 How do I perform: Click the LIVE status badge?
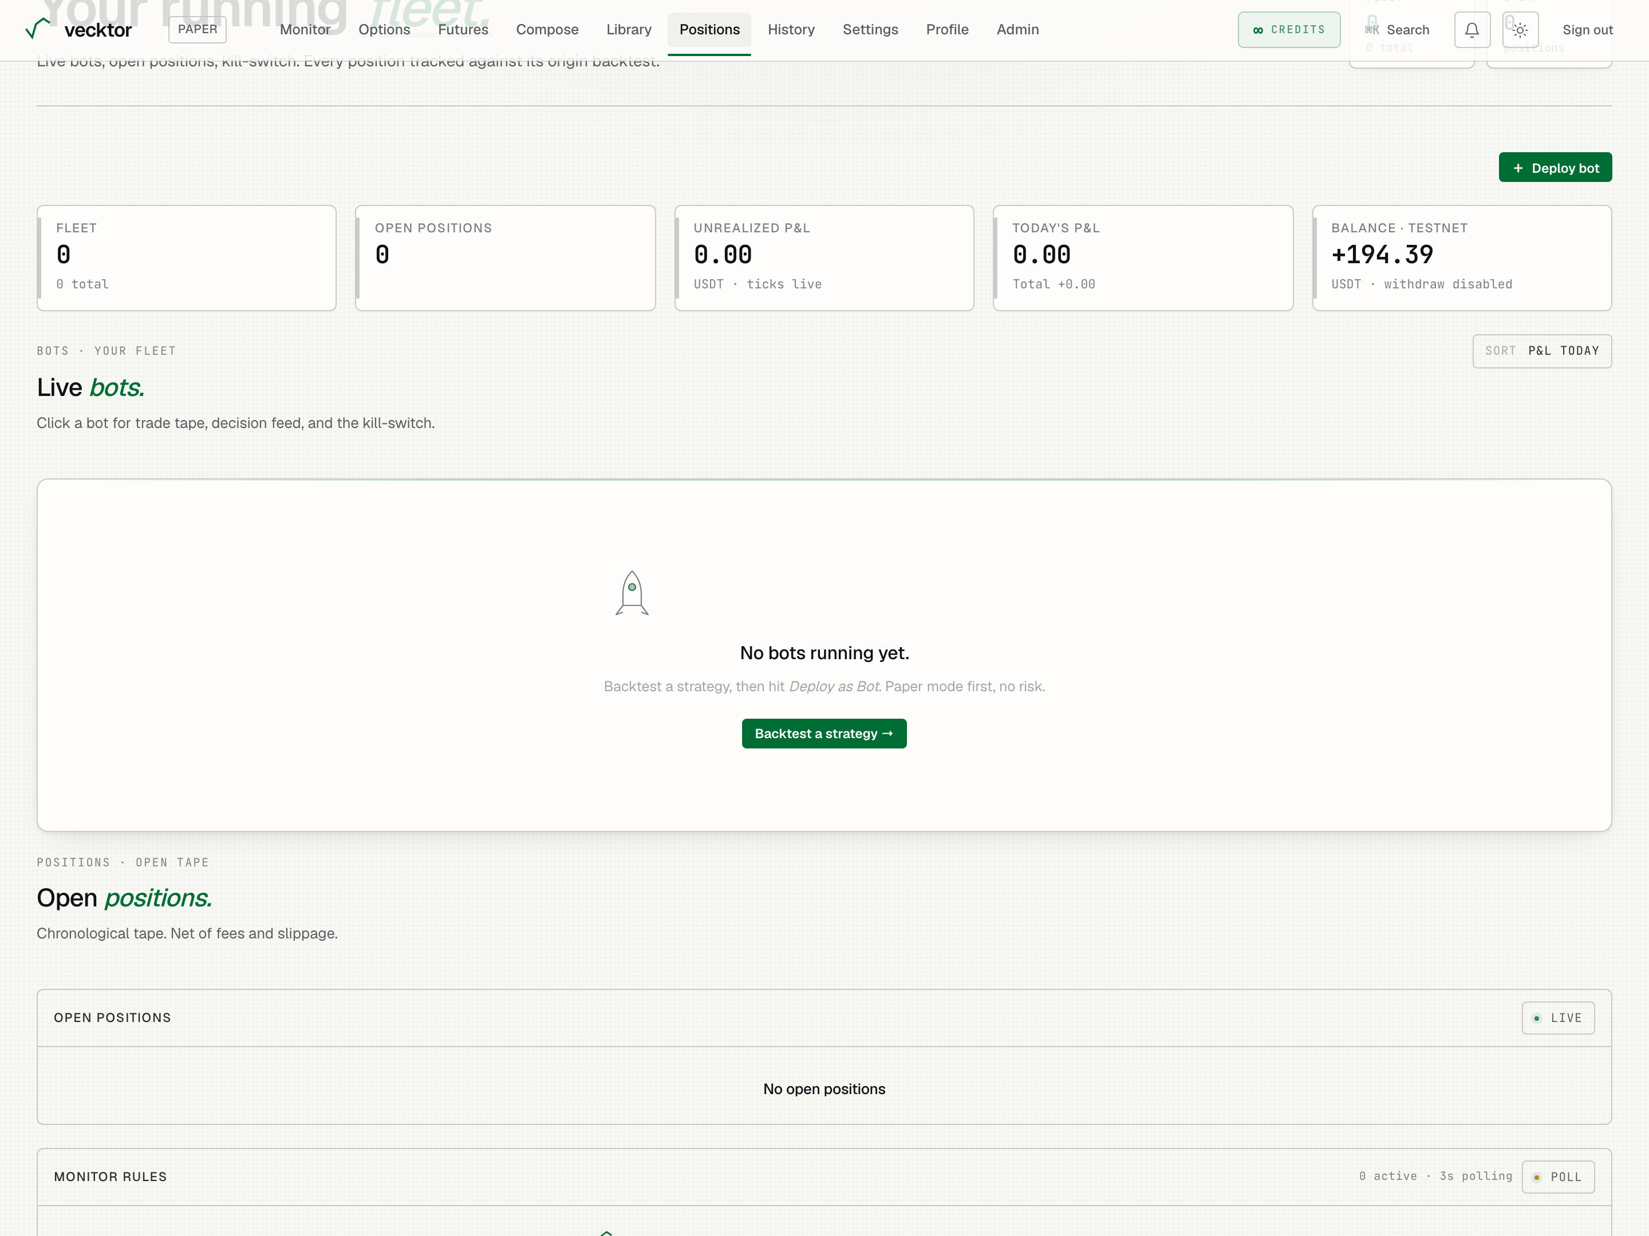(x=1558, y=1018)
